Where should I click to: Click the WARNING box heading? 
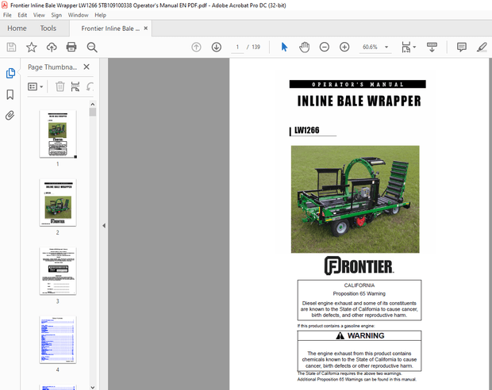point(360,336)
